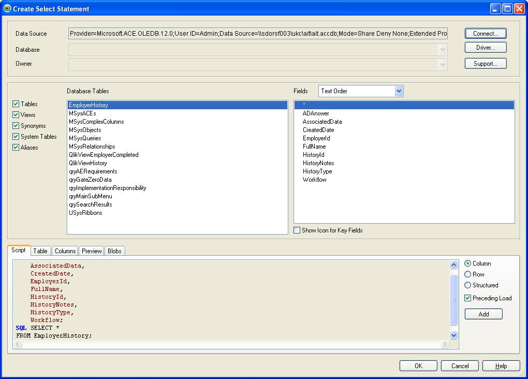Open the Owner dropdown
The height and width of the screenshot is (379, 528).
[443, 64]
